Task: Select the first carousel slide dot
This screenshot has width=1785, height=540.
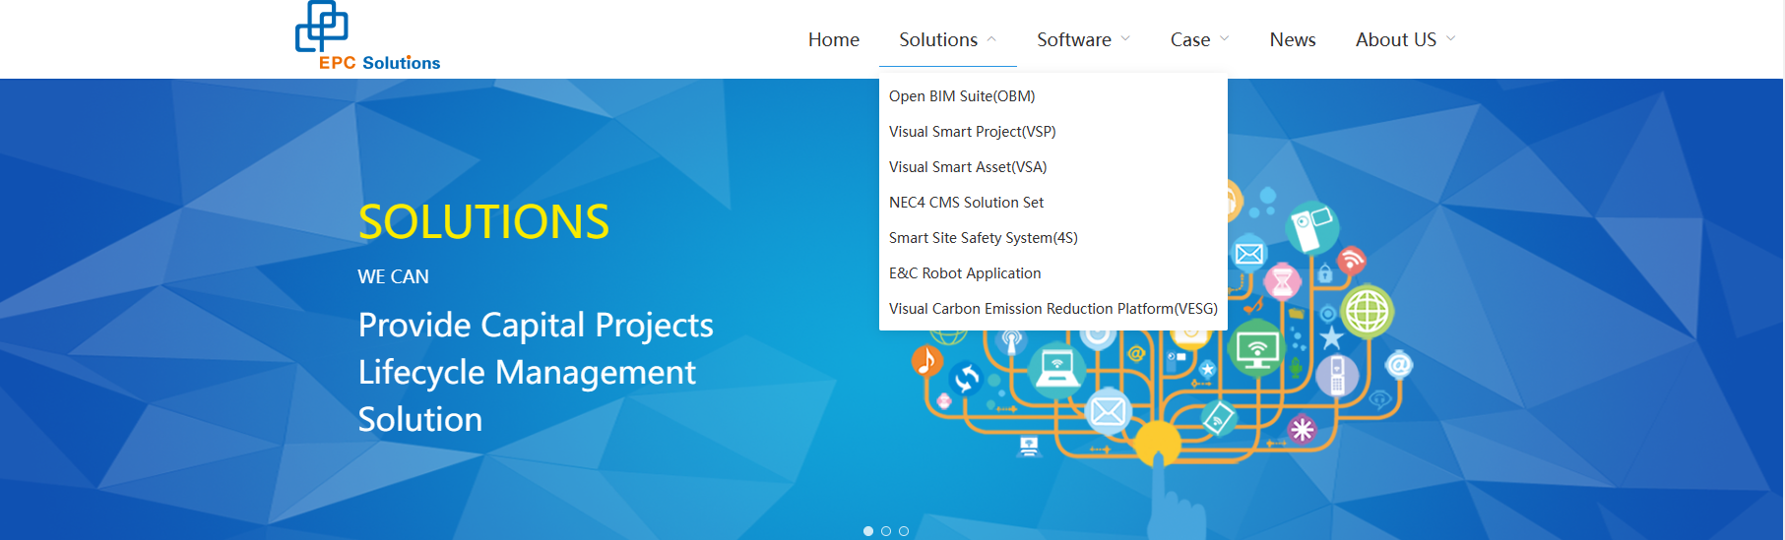Action: coord(868,531)
